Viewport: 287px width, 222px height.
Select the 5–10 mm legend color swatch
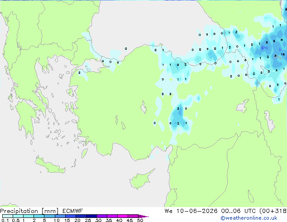point(49,216)
